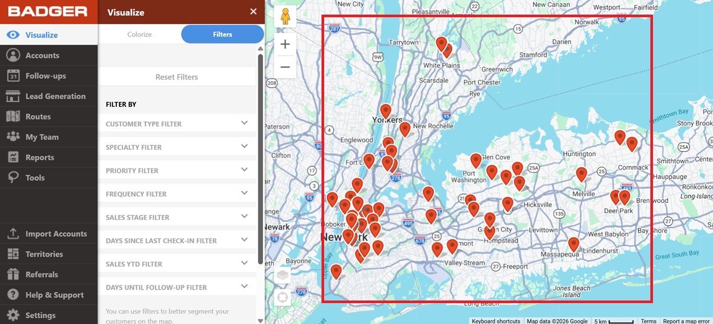Open the map layers icon
The image size is (713, 324).
click(x=282, y=275)
